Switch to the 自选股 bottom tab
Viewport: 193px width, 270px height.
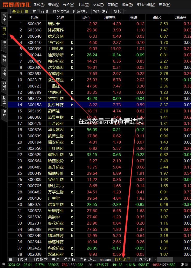pos(22,259)
